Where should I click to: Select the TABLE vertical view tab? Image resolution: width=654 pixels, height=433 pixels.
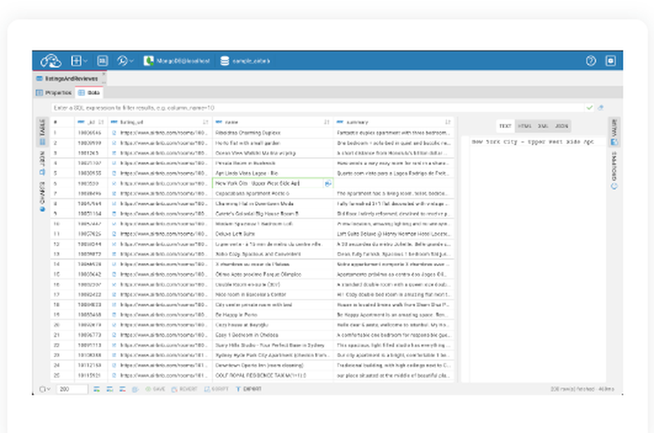[42, 132]
